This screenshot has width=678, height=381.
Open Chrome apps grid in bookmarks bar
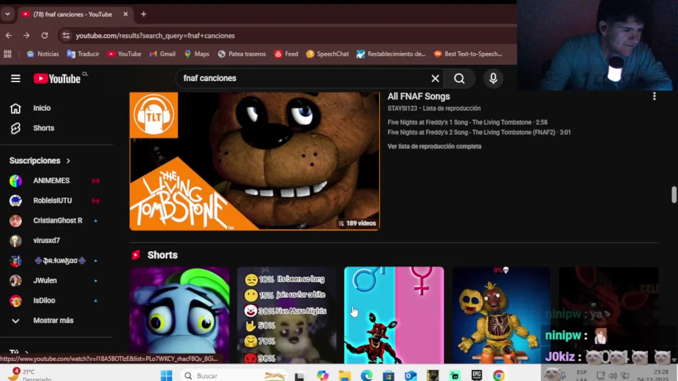[x=7, y=54]
